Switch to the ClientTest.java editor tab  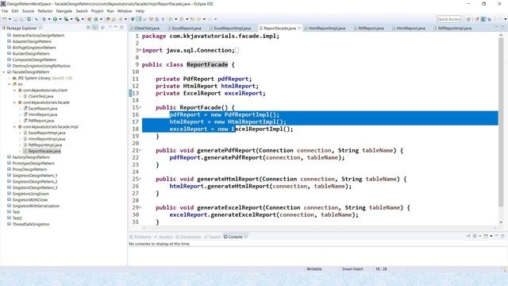click(146, 29)
